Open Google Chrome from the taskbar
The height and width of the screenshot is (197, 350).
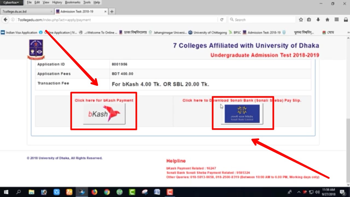107,192
